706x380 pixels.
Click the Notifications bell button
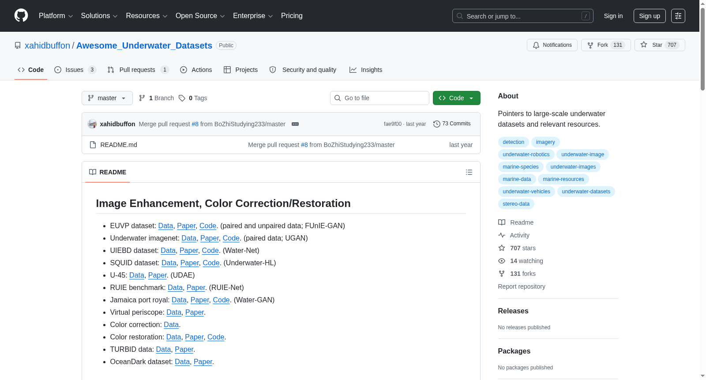[x=552, y=45]
